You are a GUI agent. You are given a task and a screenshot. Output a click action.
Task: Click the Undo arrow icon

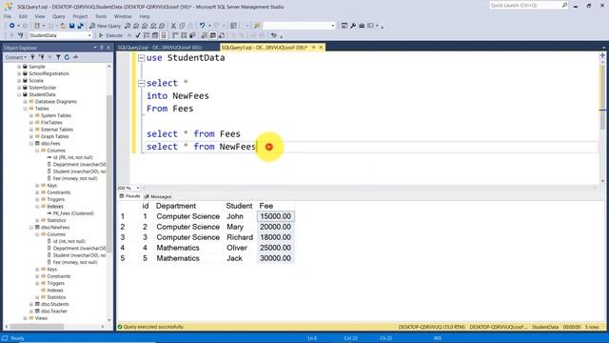(x=202, y=26)
